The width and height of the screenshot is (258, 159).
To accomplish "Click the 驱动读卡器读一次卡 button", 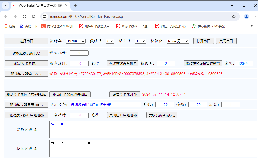I will click(27, 74).
